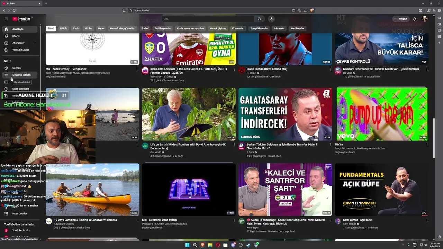Image resolution: width=443 pixels, height=249 pixels.
Task: Expand the Siz section chevron
Action: (11, 61)
